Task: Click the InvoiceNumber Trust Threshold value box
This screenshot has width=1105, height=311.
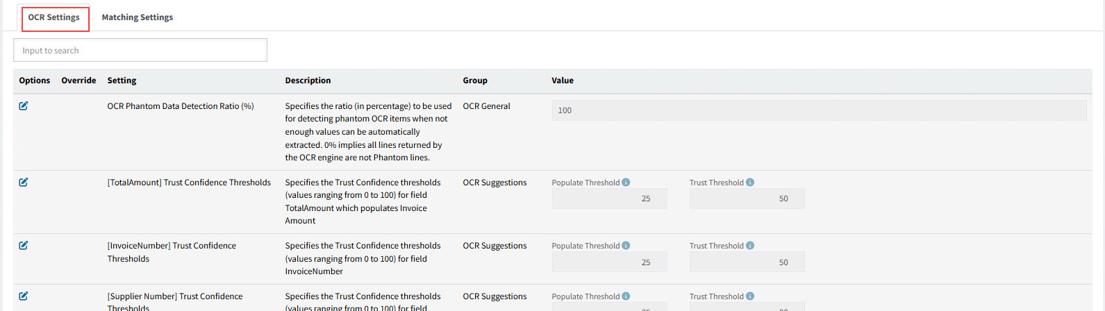Action: click(747, 262)
